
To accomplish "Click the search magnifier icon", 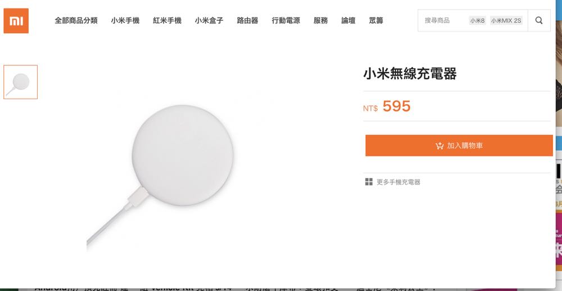I will point(539,21).
